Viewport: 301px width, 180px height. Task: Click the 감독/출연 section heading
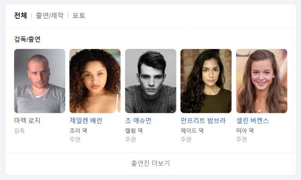pos(27,39)
